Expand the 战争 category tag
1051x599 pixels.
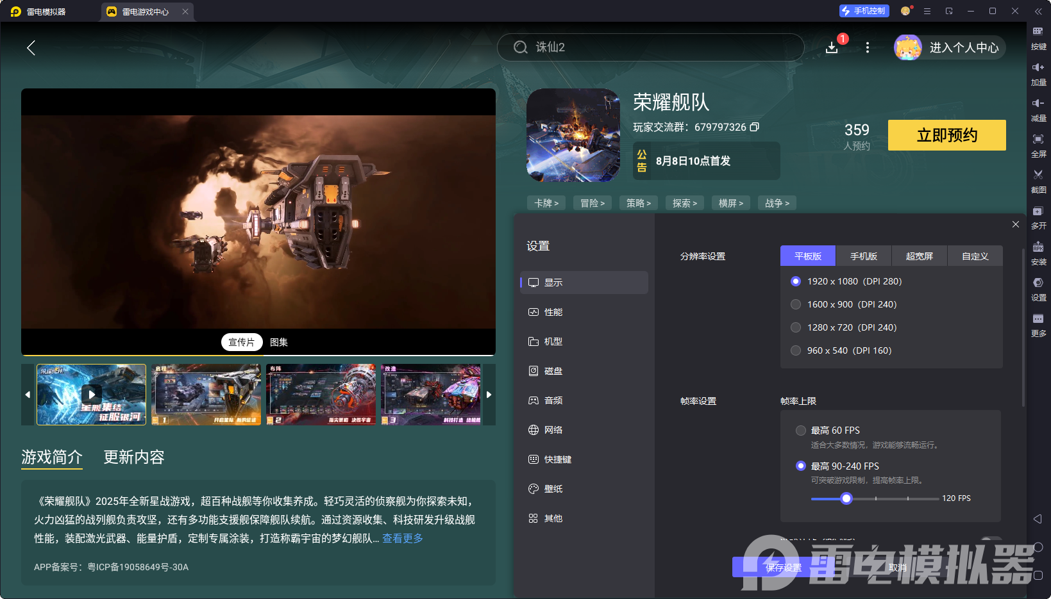pyautogui.click(x=777, y=202)
